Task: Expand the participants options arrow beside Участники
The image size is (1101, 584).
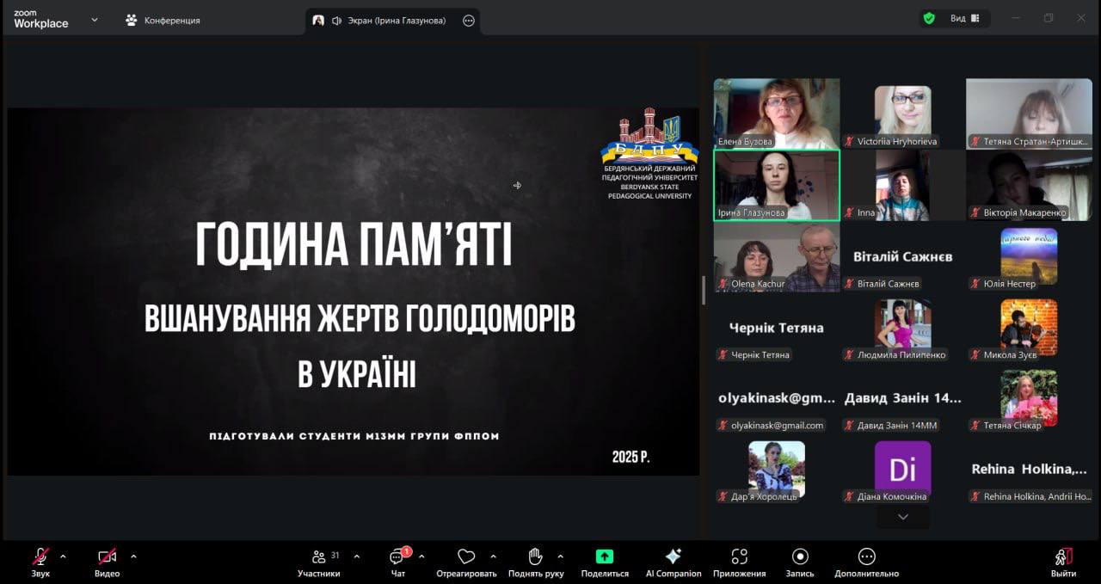Action: pyautogui.click(x=357, y=556)
